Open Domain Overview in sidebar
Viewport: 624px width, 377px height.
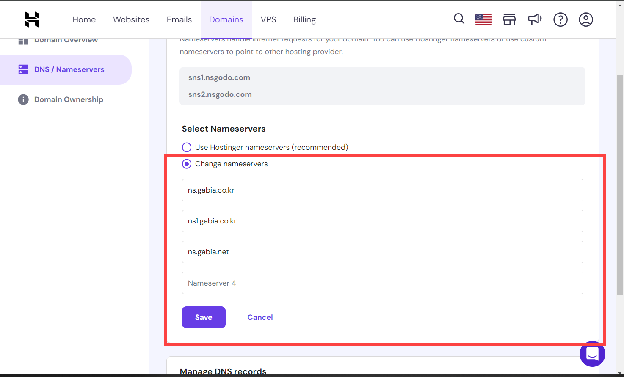[x=66, y=41]
